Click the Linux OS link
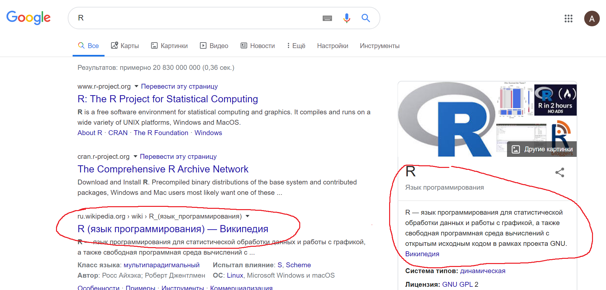The width and height of the screenshot is (606, 290). coord(235,275)
